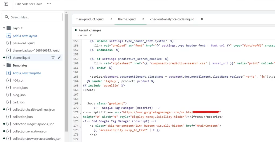Open the Current version dropdown
The height and width of the screenshot is (142, 275).
point(85,35)
